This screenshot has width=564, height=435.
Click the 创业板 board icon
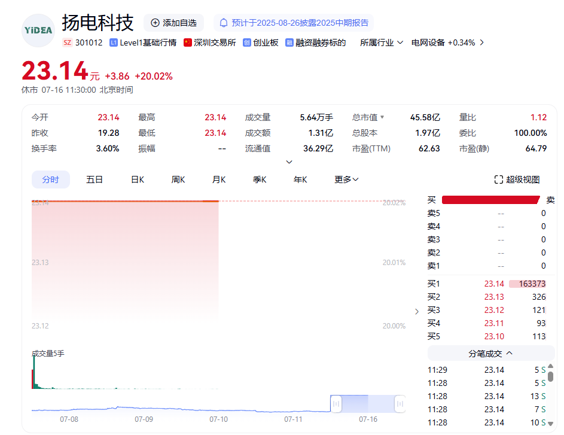point(247,42)
